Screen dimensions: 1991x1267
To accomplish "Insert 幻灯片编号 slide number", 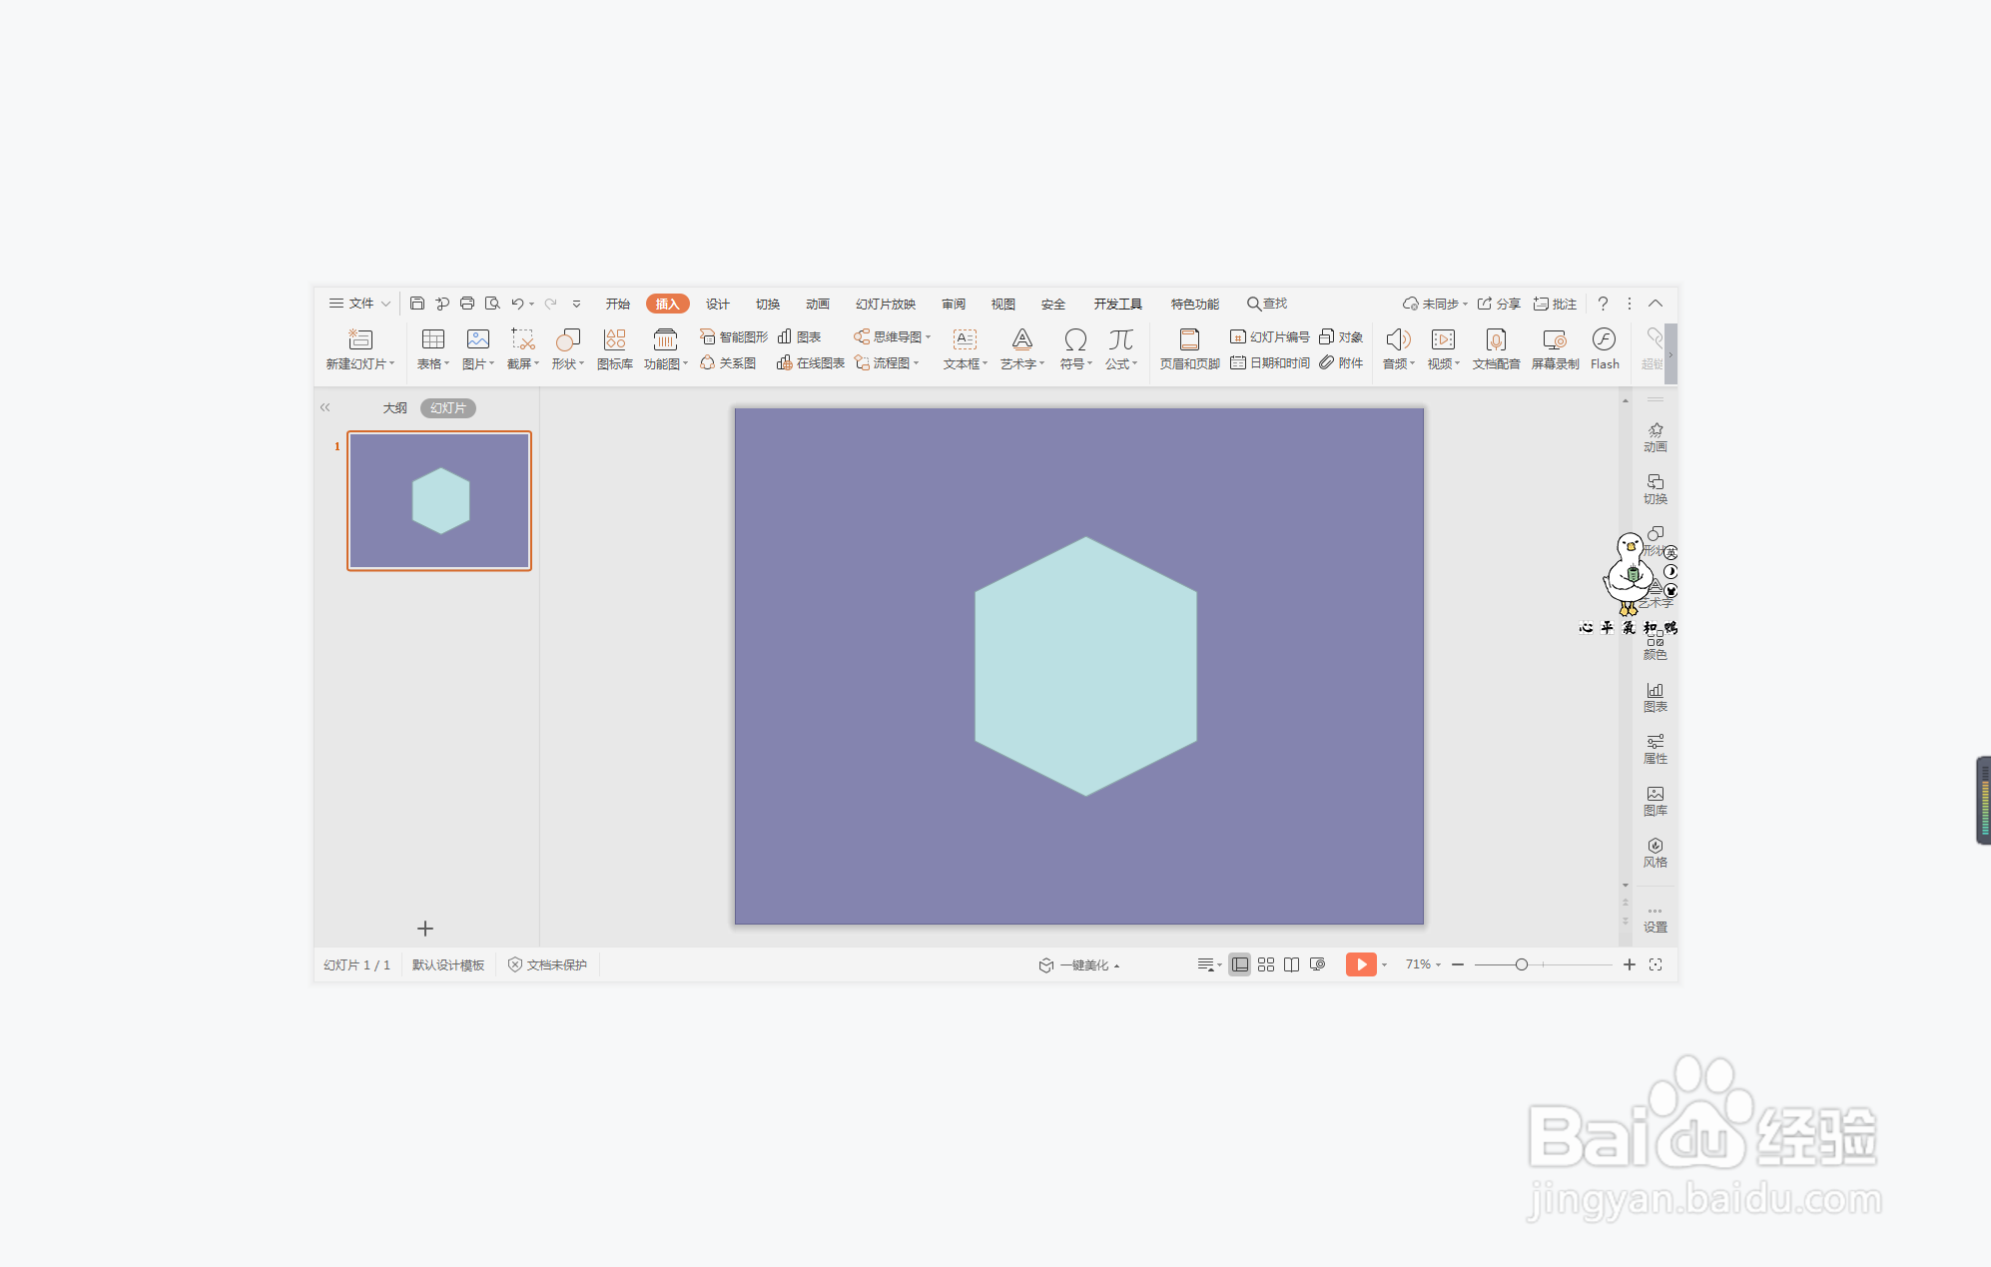I will (x=1270, y=336).
